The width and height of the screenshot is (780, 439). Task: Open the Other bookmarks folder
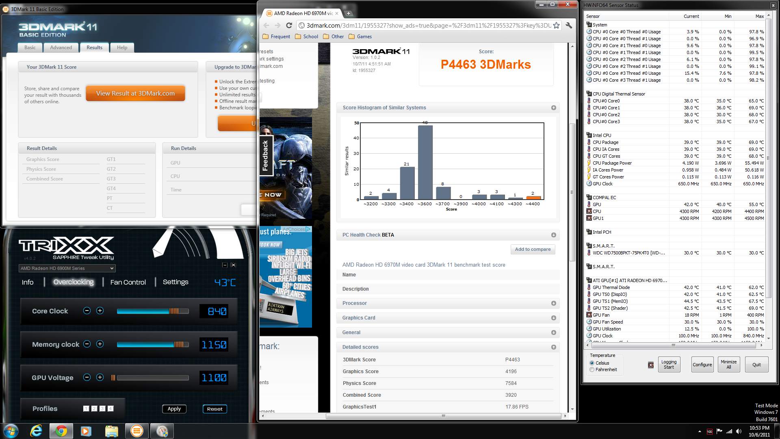(x=334, y=37)
